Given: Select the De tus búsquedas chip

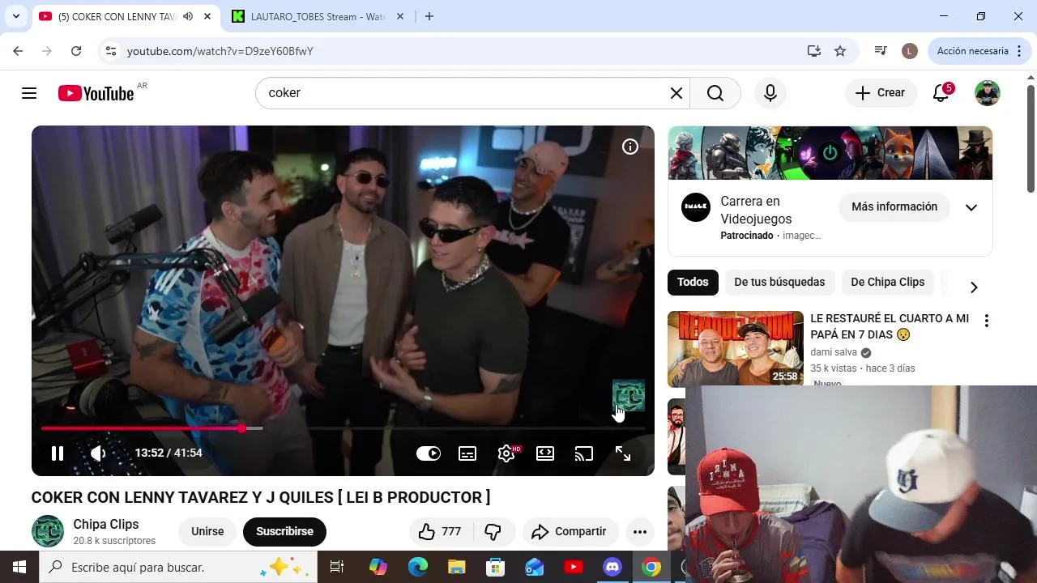Looking at the screenshot, I should (779, 283).
